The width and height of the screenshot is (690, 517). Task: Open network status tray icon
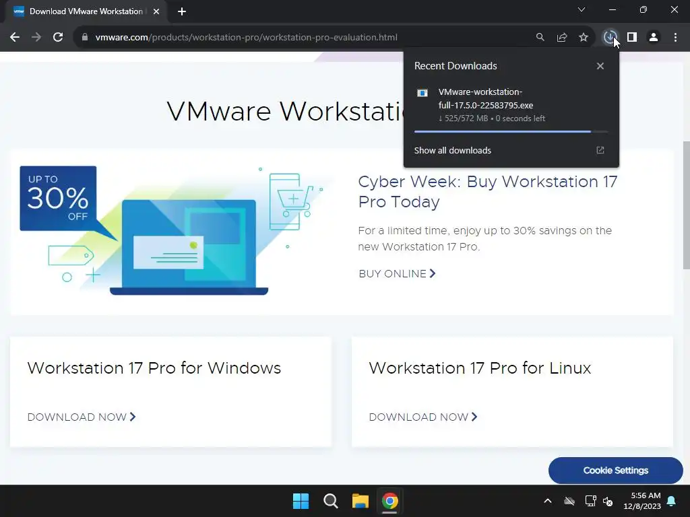tap(590, 501)
